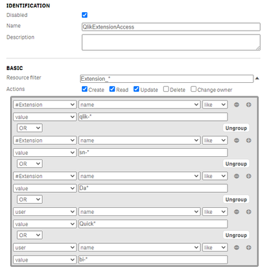The image size is (271, 271).
Task: Open the user dropdown of the bi-* condition
Action: 45,247
